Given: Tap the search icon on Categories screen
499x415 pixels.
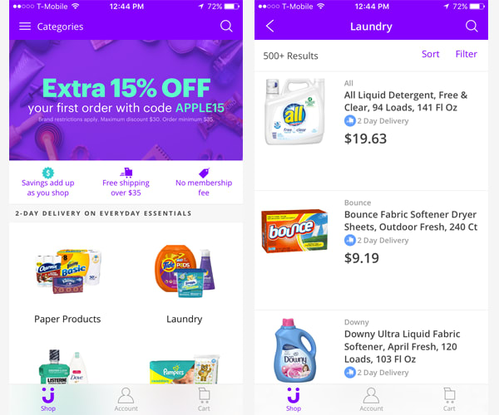Looking at the screenshot, I should click(x=226, y=26).
